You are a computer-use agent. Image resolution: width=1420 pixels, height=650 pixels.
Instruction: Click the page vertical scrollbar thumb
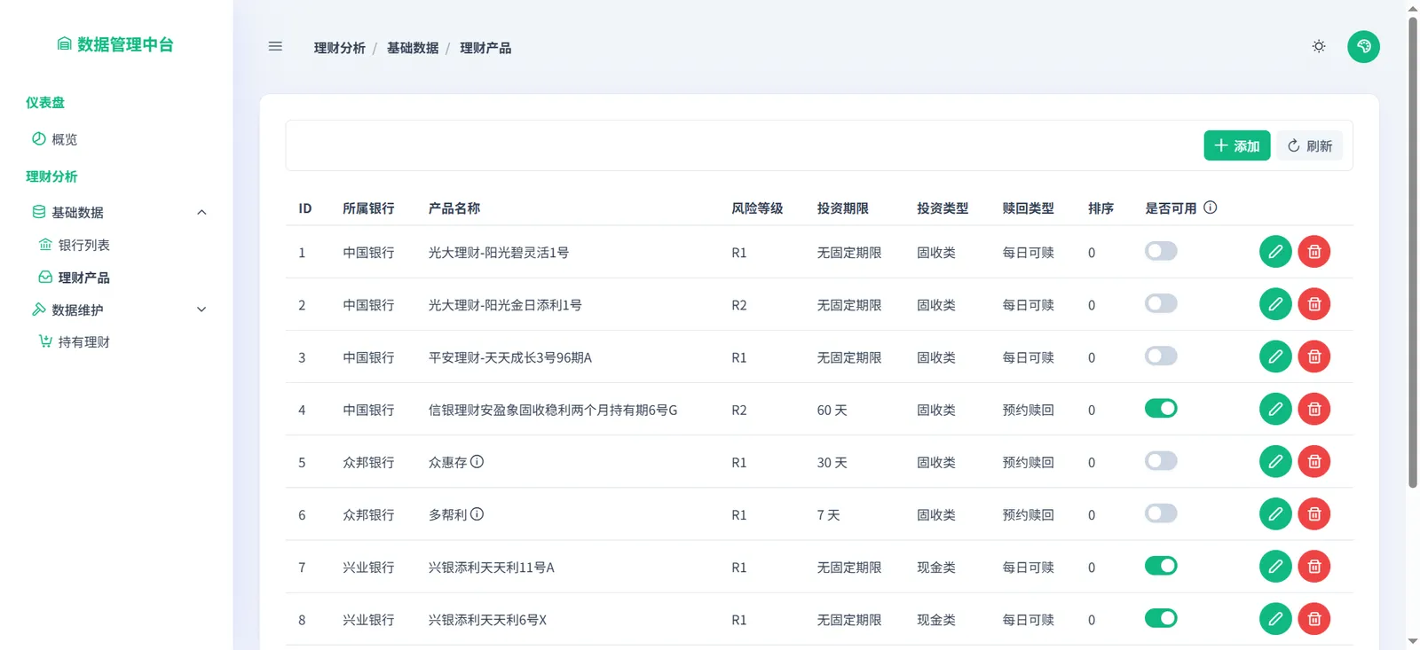click(x=1413, y=252)
